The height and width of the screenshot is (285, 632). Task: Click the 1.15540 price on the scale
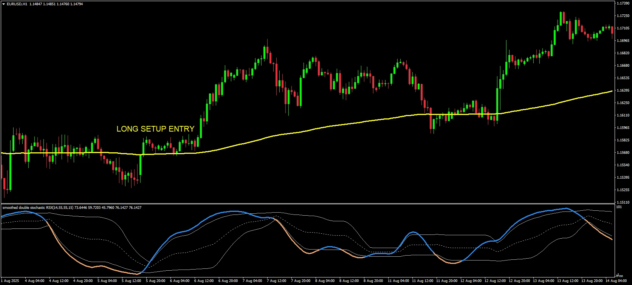pyautogui.click(x=623, y=165)
